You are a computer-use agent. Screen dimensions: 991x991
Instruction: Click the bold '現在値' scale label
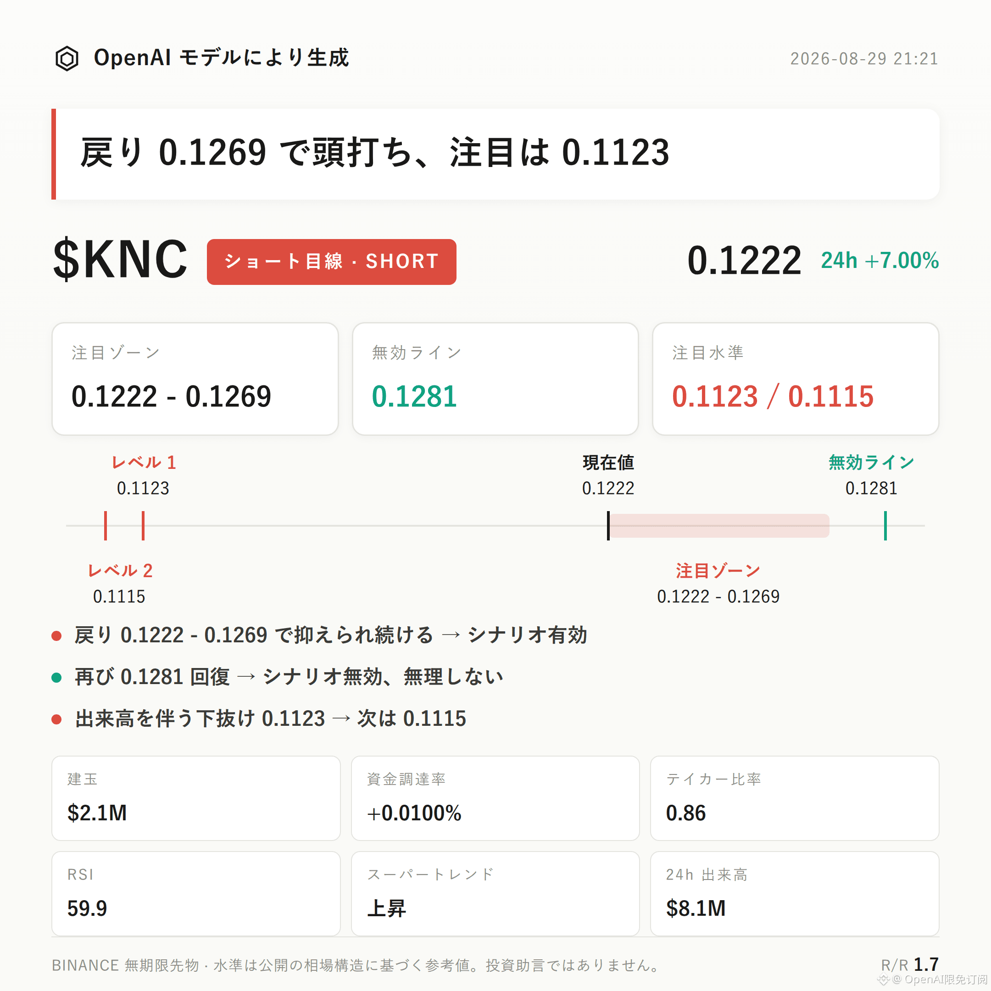[x=608, y=462]
